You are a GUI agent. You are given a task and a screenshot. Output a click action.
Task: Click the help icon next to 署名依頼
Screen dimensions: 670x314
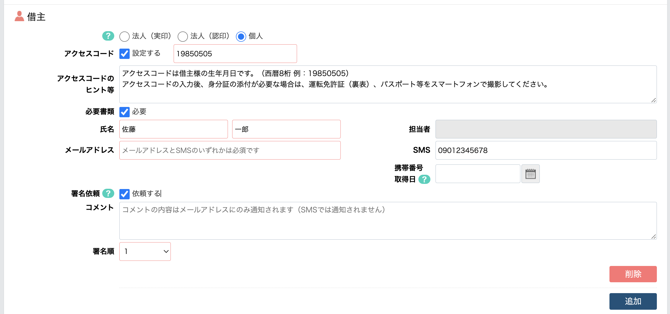point(108,194)
